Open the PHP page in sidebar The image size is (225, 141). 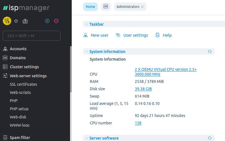(13, 101)
